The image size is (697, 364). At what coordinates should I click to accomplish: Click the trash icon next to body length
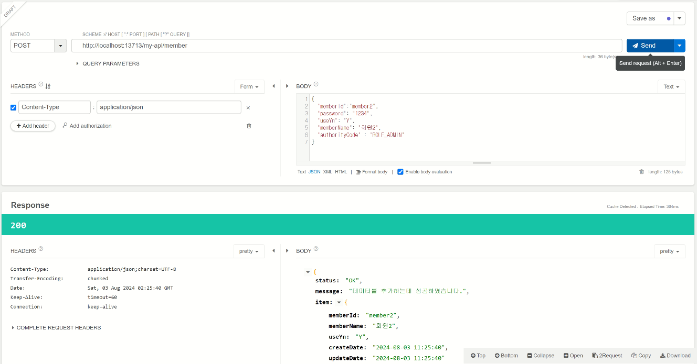(x=641, y=172)
